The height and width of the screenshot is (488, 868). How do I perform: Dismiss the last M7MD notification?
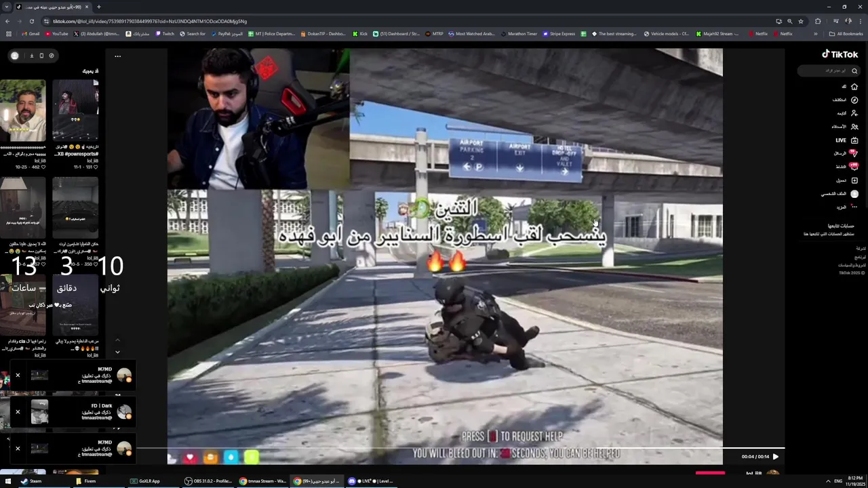[x=18, y=448]
